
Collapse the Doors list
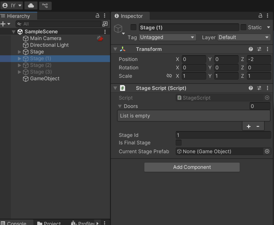tap(120, 106)
